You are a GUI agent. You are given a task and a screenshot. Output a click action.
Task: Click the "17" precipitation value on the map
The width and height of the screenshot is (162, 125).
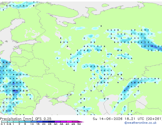(152, 46)
